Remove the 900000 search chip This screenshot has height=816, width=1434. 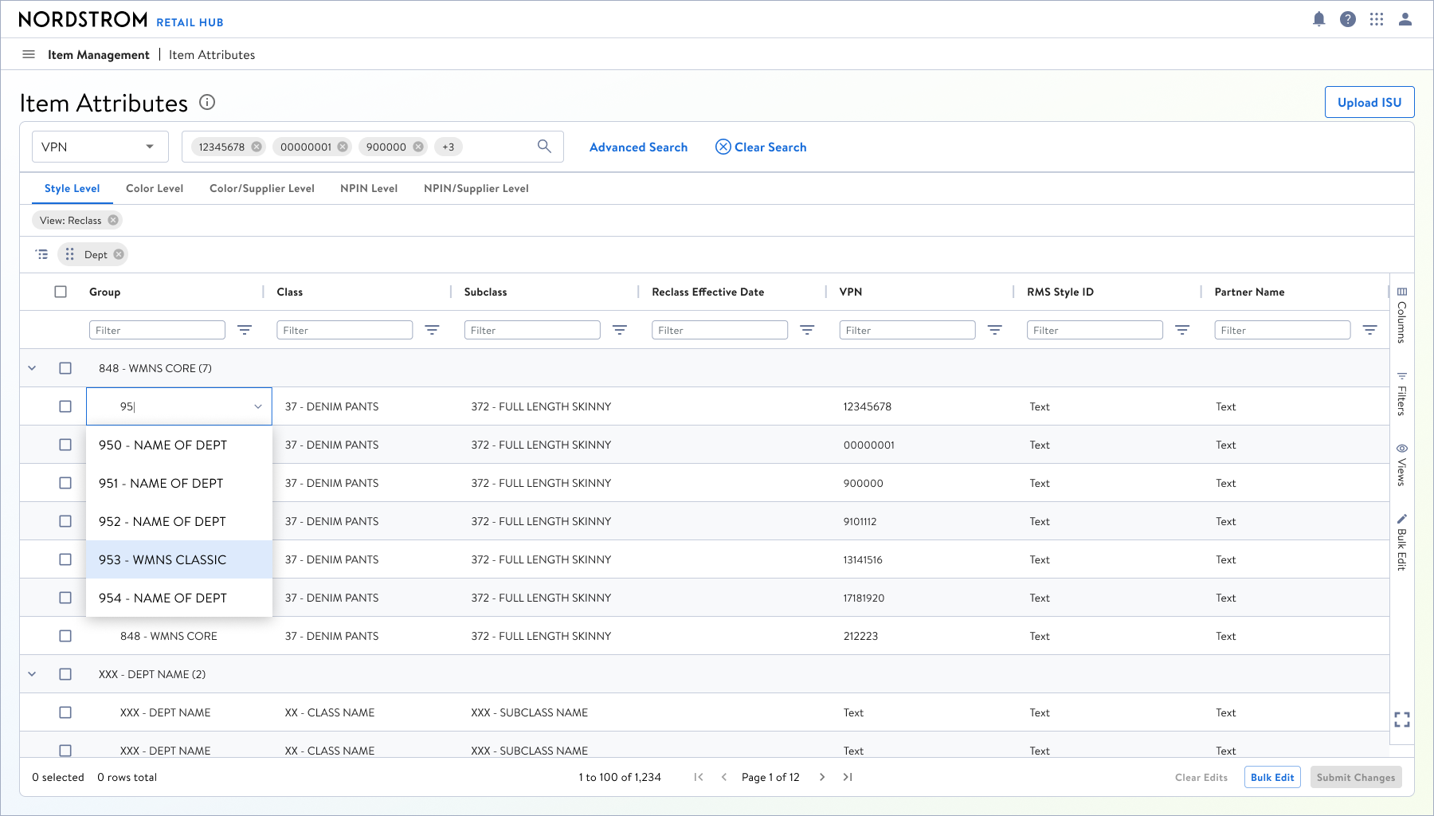point(418,147)
